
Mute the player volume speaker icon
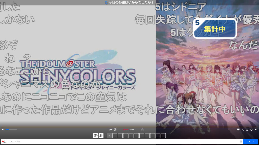point(3,130)
